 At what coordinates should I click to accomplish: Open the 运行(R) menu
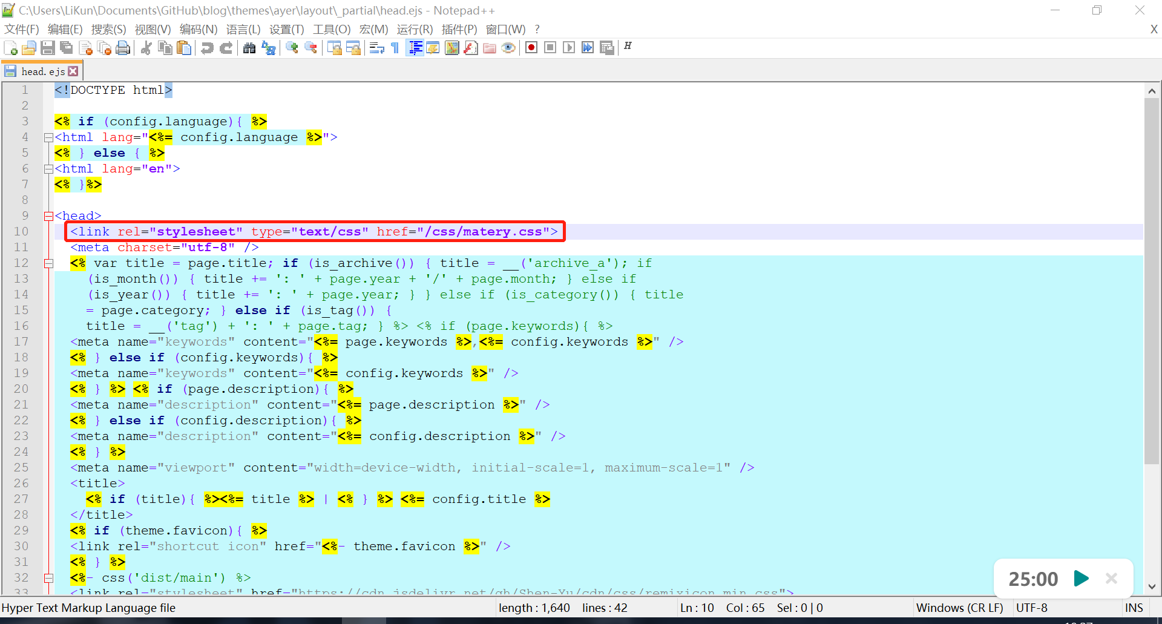tap(415, 29)
